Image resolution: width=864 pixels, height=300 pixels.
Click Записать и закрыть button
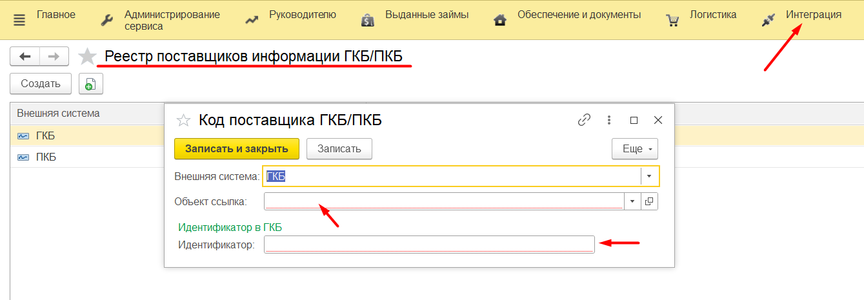(237, 148)
